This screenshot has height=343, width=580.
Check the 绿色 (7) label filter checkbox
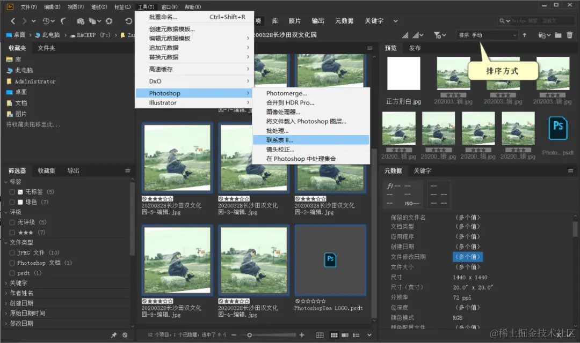(x=12, y=202)
